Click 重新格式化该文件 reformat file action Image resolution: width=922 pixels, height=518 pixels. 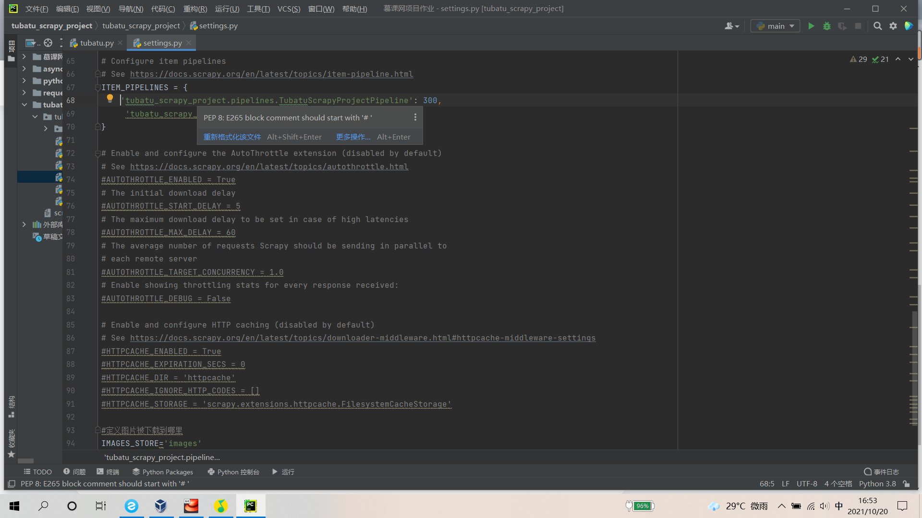232,137
